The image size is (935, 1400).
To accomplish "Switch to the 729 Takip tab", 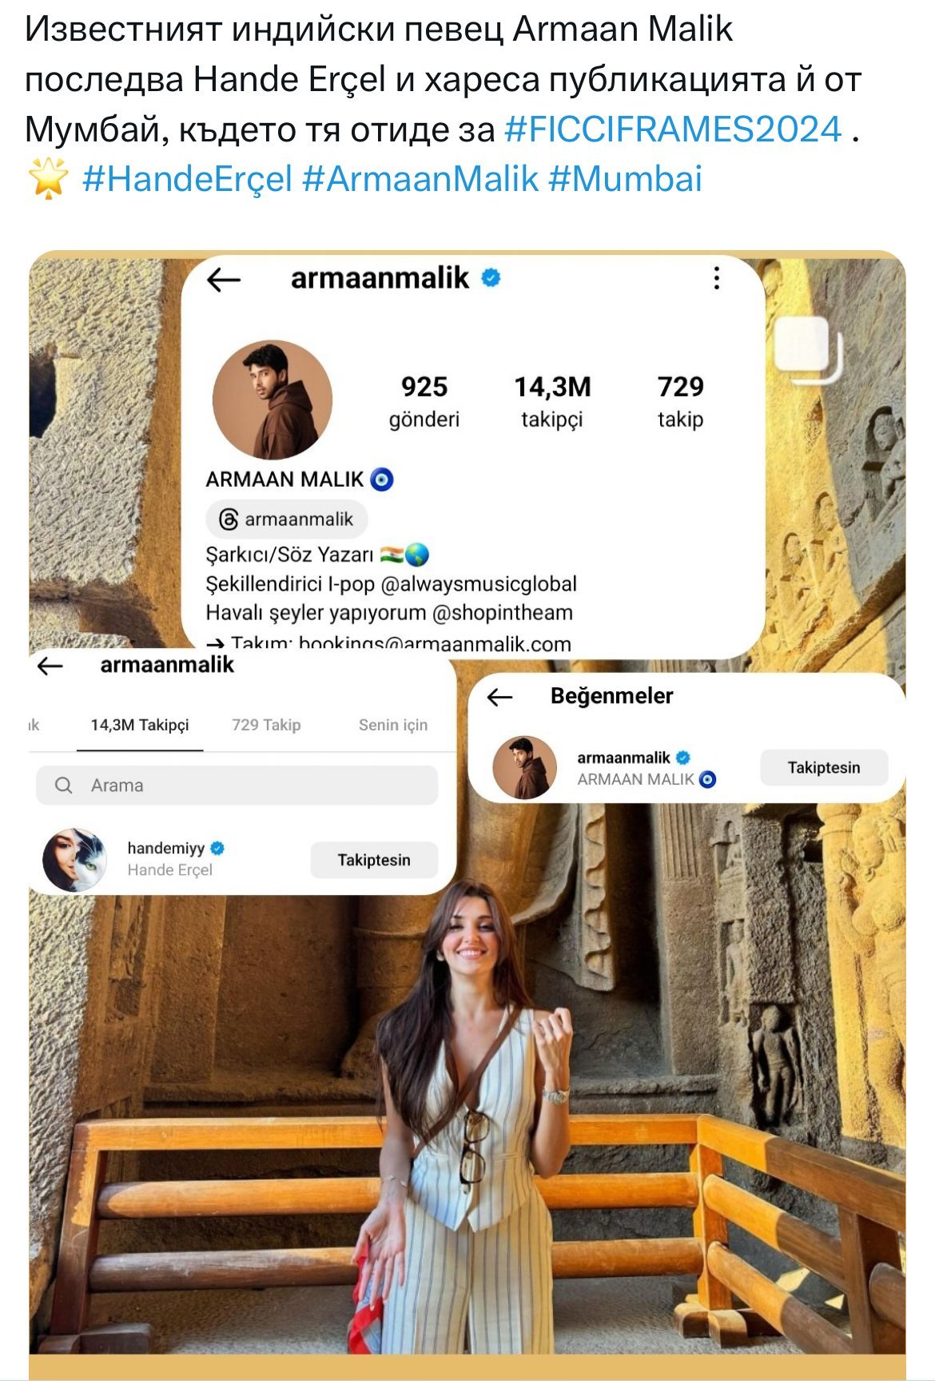I will [x=266, y=725].
